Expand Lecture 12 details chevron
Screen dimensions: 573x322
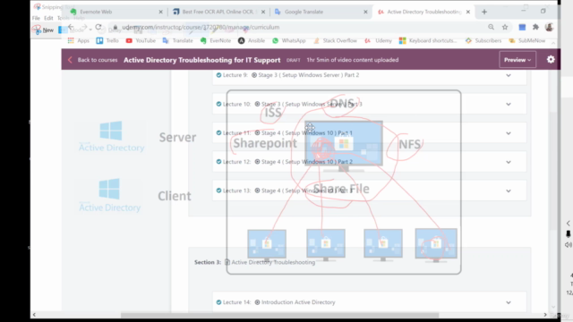point(509,162)
